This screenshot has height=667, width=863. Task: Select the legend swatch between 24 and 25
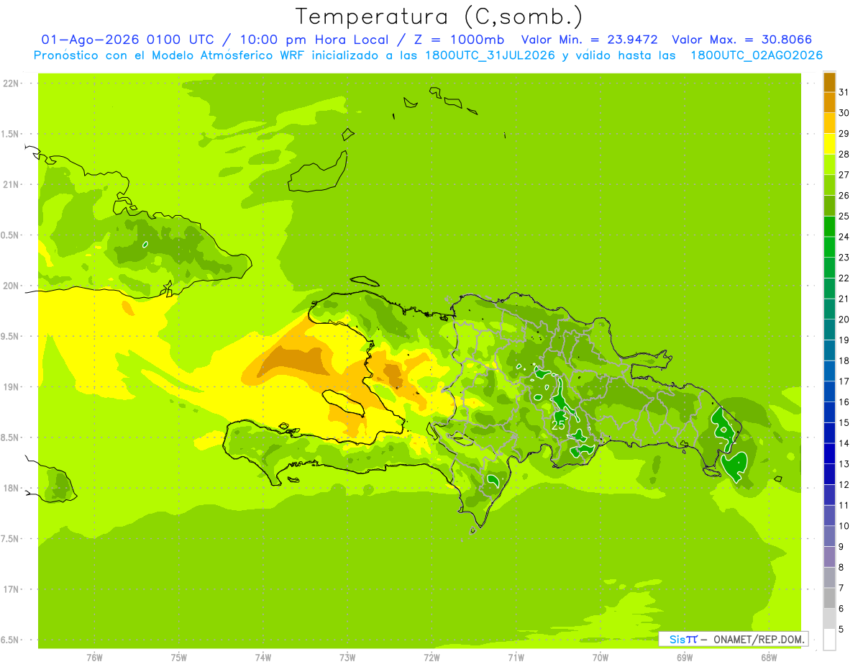point(829,226)
